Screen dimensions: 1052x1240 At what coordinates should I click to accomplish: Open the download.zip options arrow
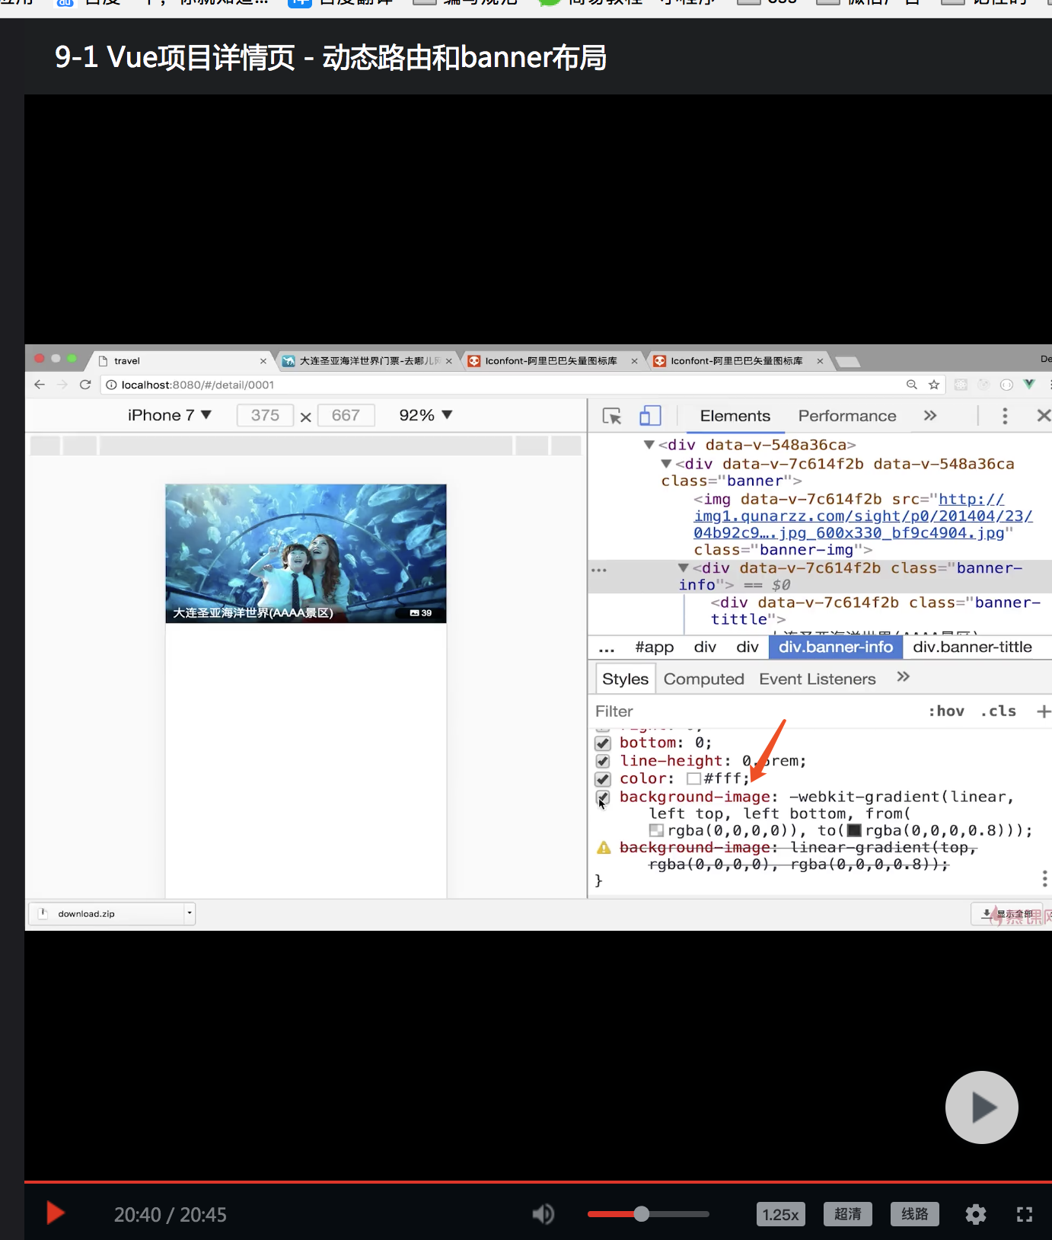click(190, 912)
